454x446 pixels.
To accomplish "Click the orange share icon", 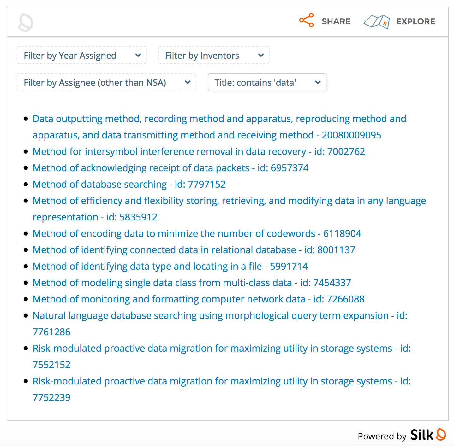I will coord(306,21).
